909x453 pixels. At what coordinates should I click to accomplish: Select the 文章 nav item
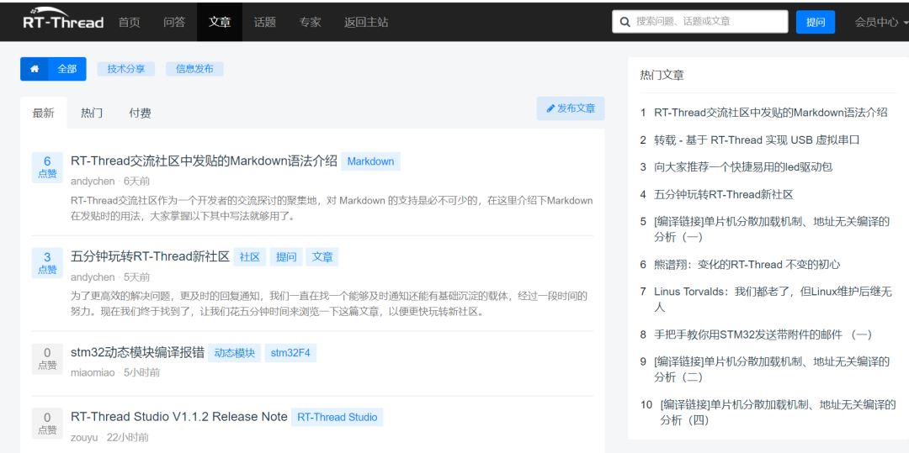tap(220, 22)
